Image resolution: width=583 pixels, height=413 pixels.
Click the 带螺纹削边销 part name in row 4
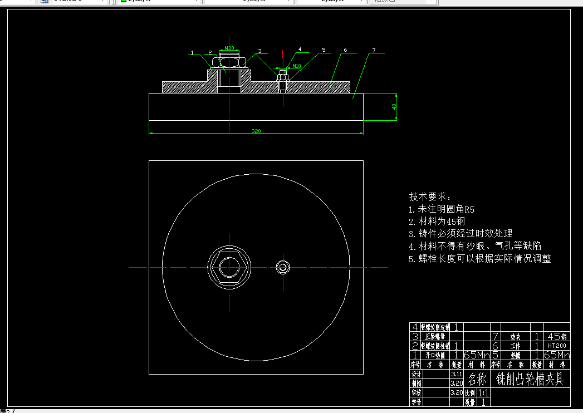[x=435, y=327]
